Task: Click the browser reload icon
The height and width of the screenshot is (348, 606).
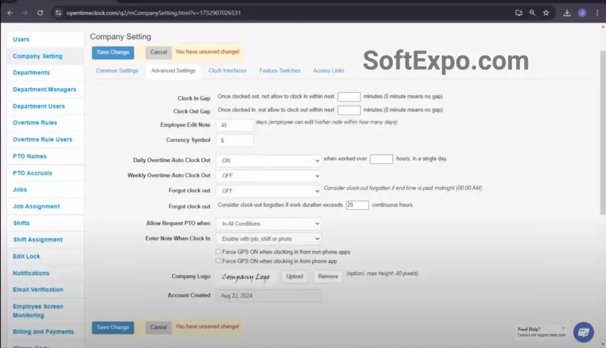Action: [x=40, y=12]
